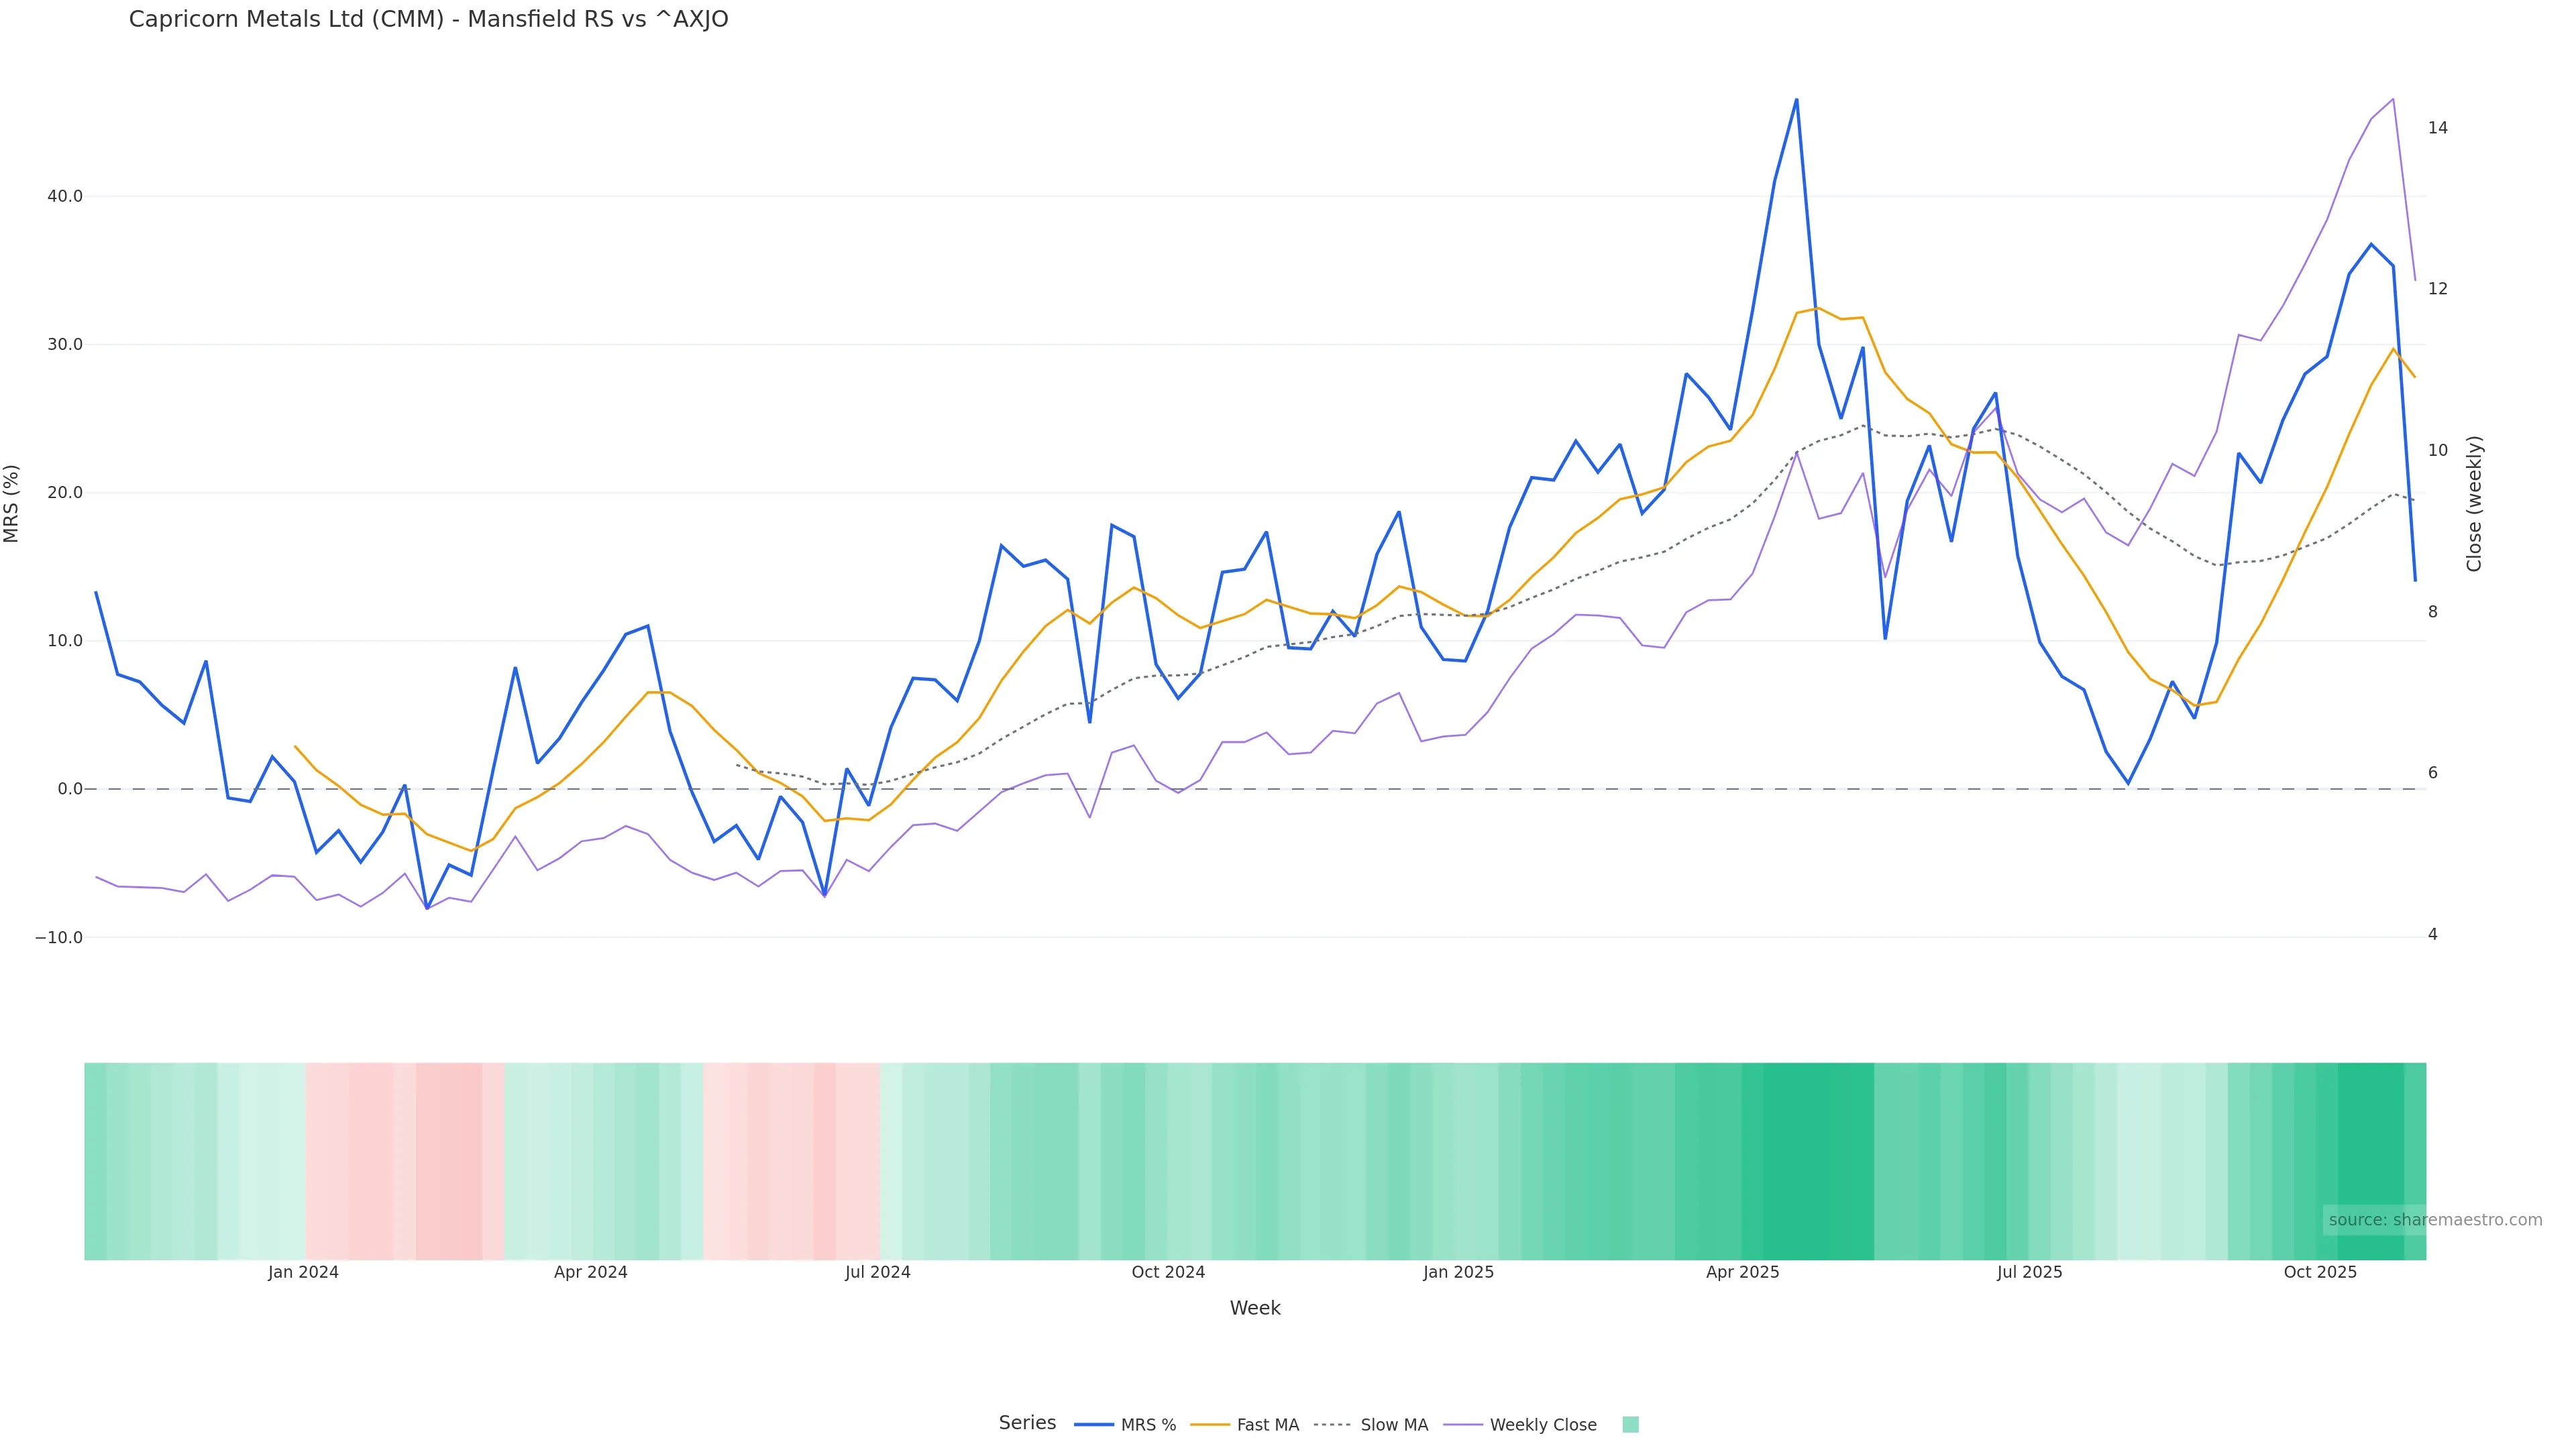This screenshot has height=1448, width=2576.
Task: Click the orange Fast MA line sample in the legend
Action: pyautogui.click(x=1210, y=1425)
